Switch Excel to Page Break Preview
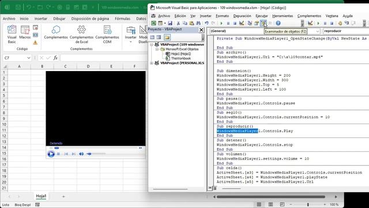 pyautogui.click(x=282, y=204)
